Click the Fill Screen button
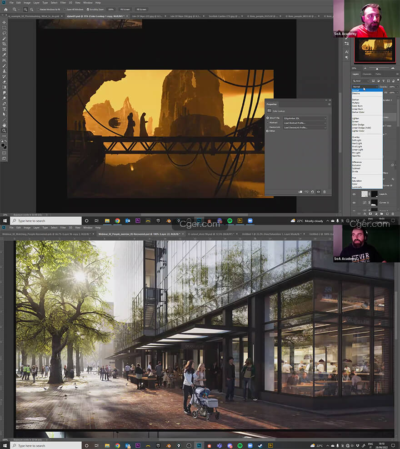Image resolution: width=400 pixels, height=449 pixels. click(x=141, y=10)
